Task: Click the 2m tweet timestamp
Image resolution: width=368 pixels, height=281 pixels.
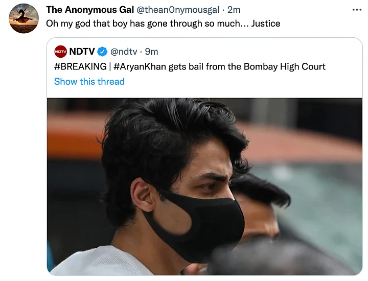Action: pos(234,10)
